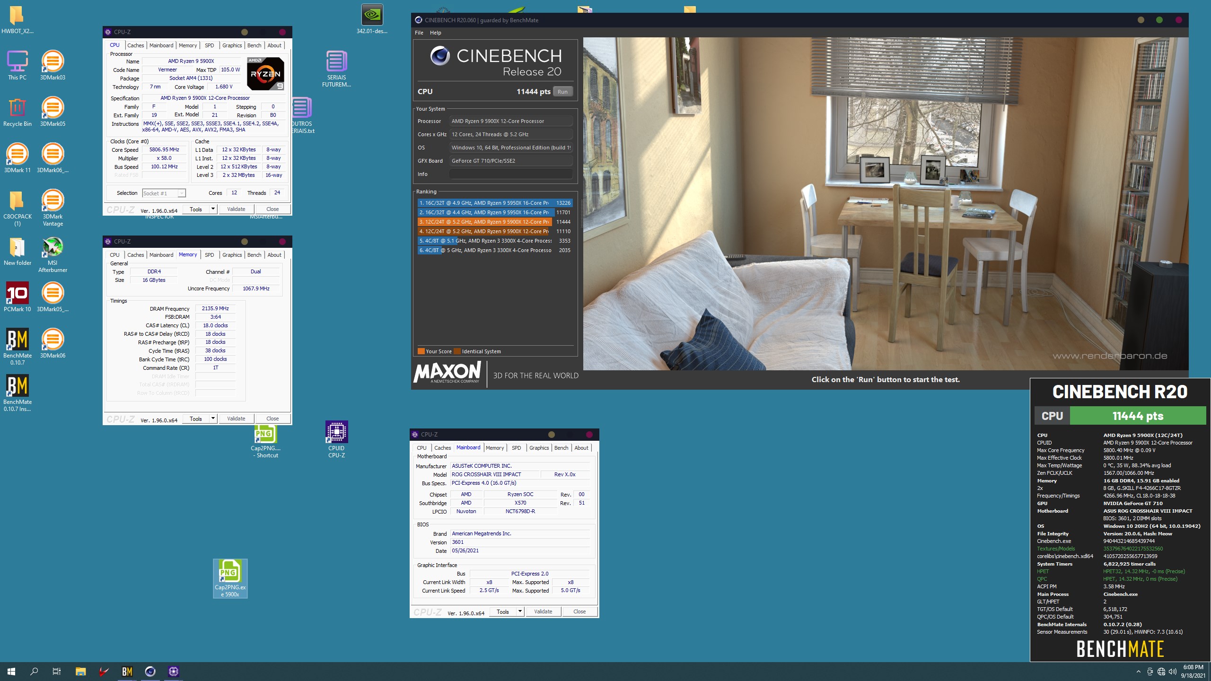Click Validate in top CPU-Z window
Image resolution: width=1211 pixels, height=681 pixels.
click(236, 209)
